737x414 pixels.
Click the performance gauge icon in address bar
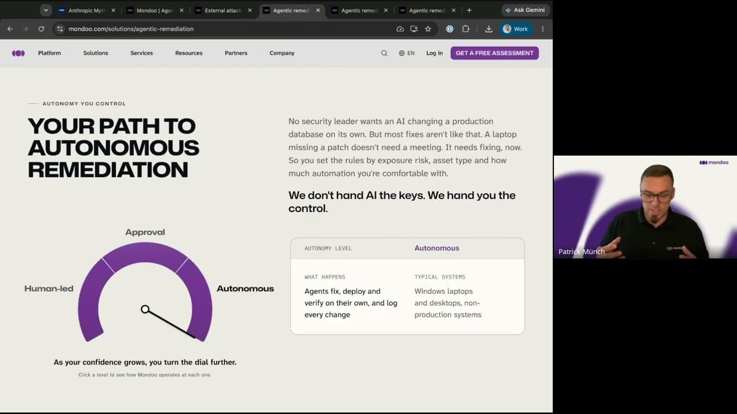(x=400, y=29)
